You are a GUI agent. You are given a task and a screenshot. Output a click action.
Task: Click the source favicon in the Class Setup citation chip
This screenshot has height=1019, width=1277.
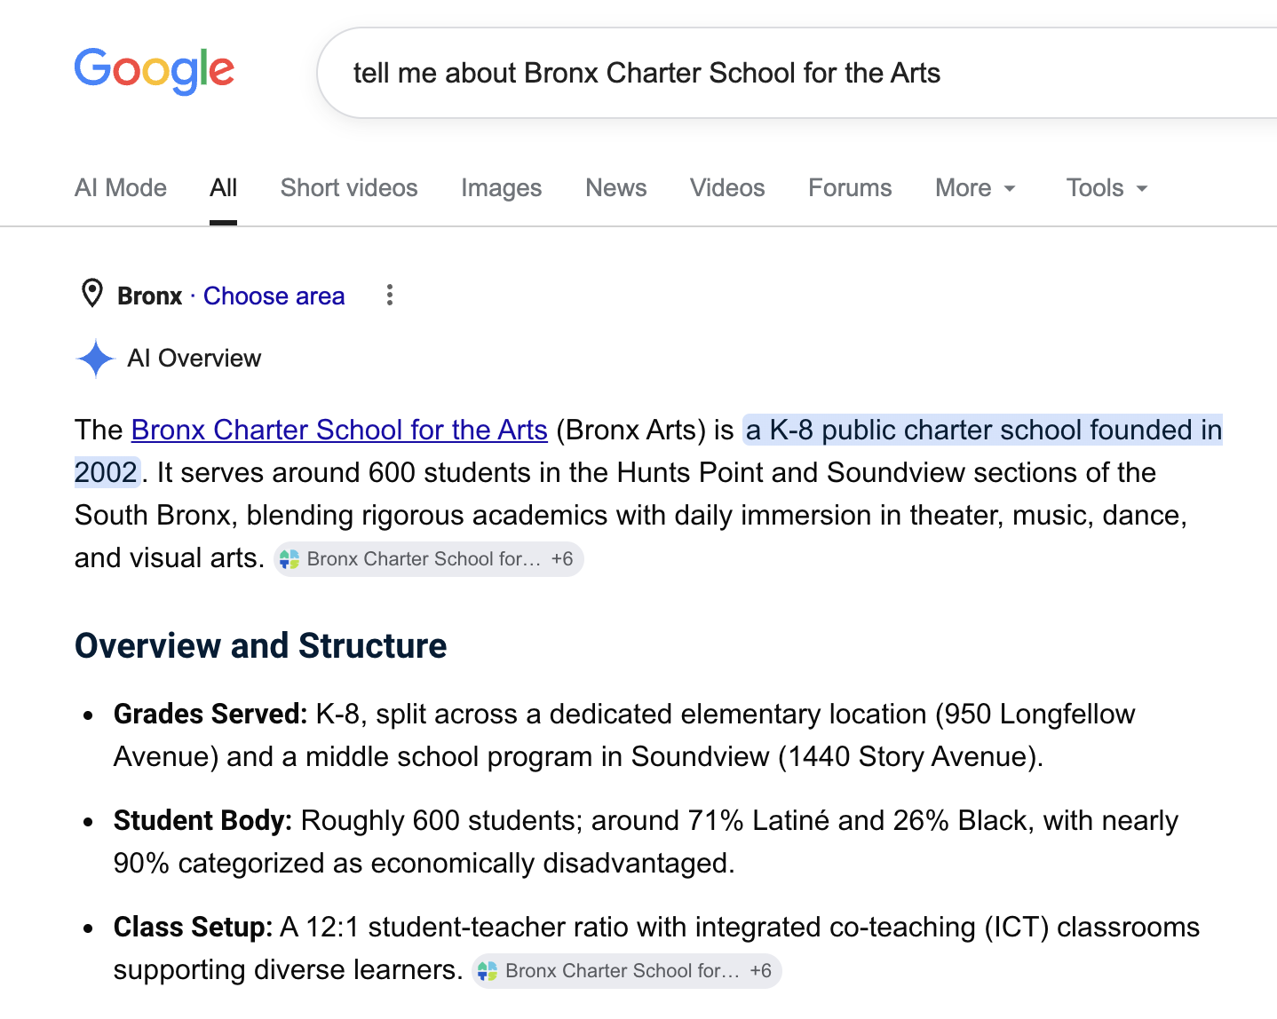pos(488,971)
